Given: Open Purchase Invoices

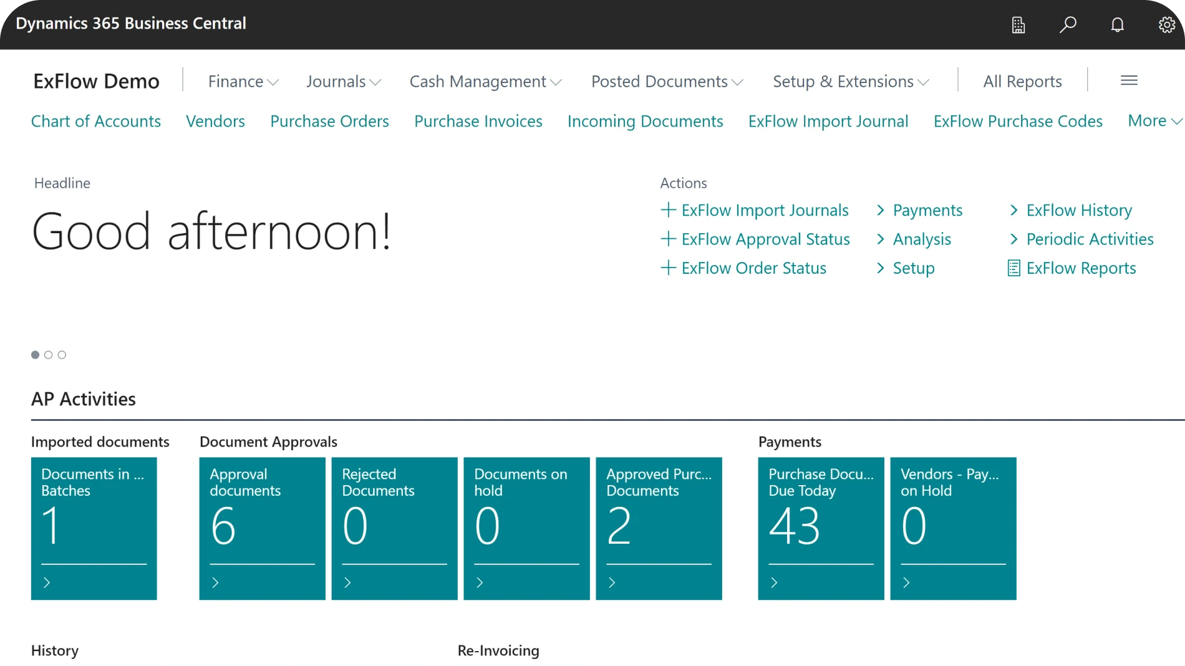Looking at the screenshot, I should [x=478, y=121].
